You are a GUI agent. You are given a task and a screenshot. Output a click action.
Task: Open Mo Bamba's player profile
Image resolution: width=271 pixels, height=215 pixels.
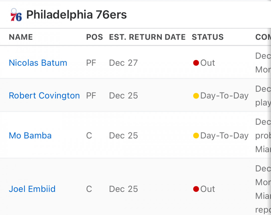(x=30, y=135)
